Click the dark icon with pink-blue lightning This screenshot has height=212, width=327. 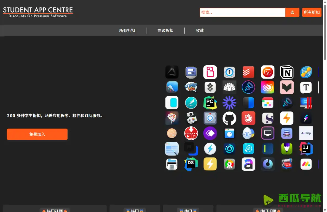[x=306, y=118]
